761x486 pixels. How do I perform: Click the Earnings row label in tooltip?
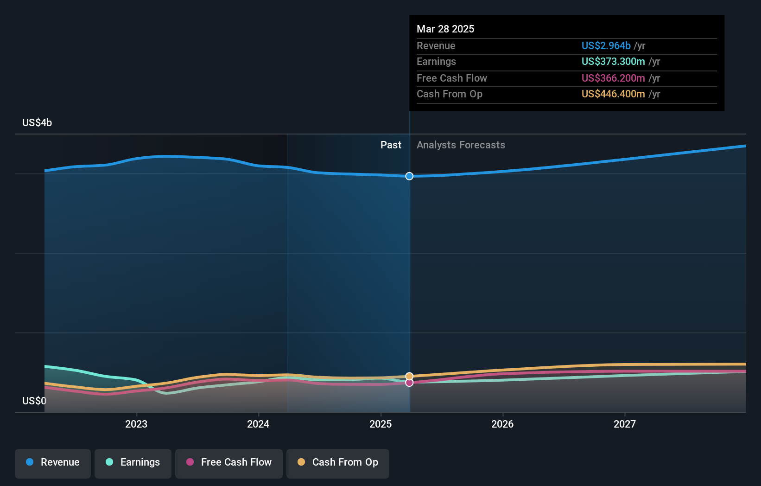click(436, 61)
